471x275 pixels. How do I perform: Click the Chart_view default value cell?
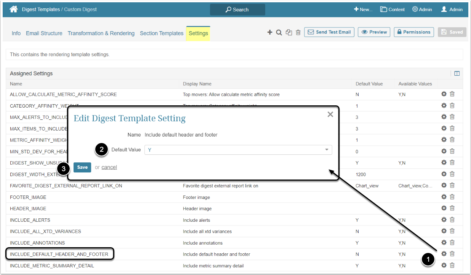pos(367,186)
